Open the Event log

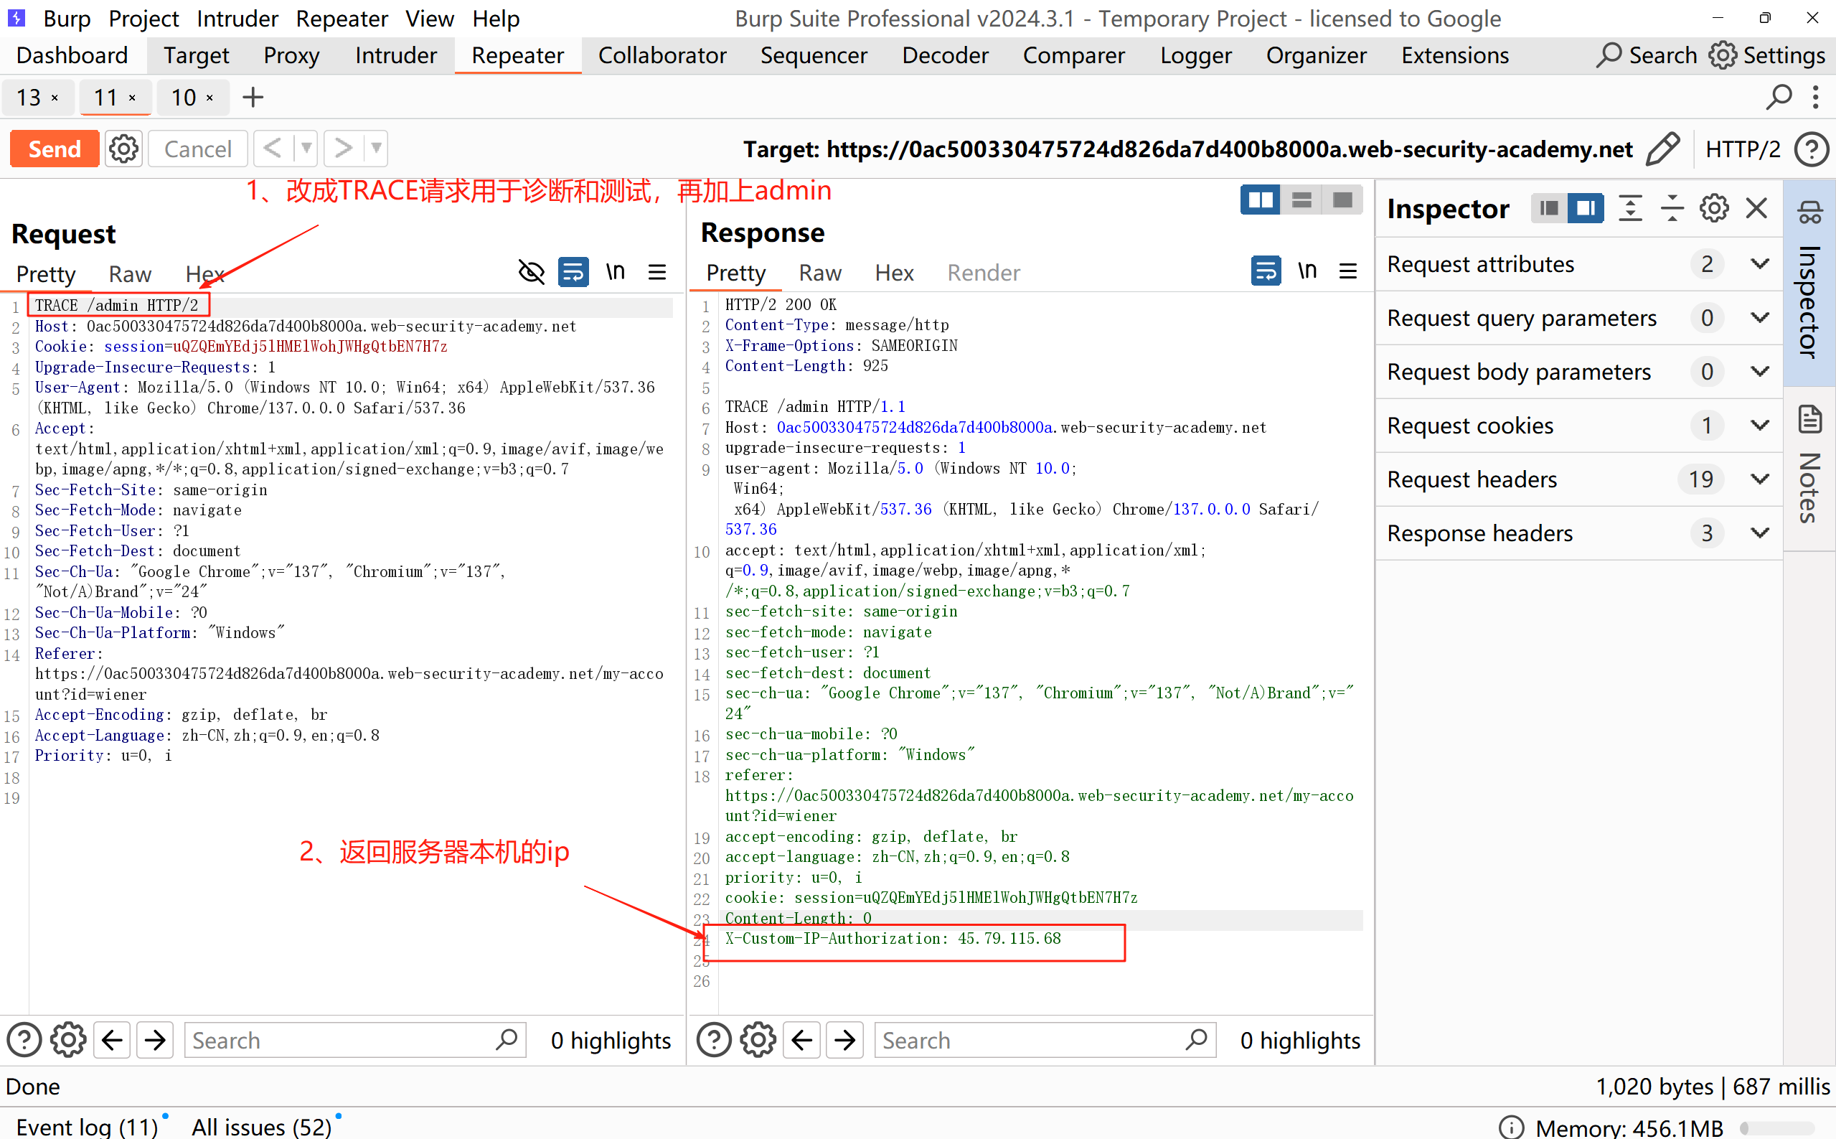point(87,1126)
